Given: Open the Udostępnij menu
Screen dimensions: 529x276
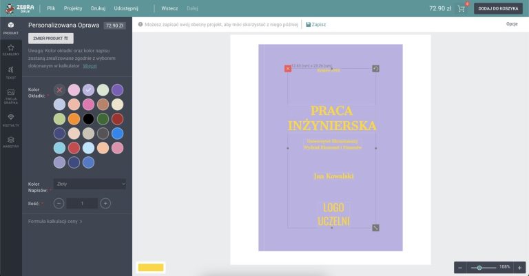Looking at the screenshot, I should tap(126, 9).
